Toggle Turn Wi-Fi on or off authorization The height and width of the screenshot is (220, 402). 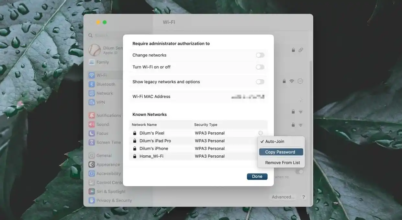pyautogui.click(x=260, y=67)
